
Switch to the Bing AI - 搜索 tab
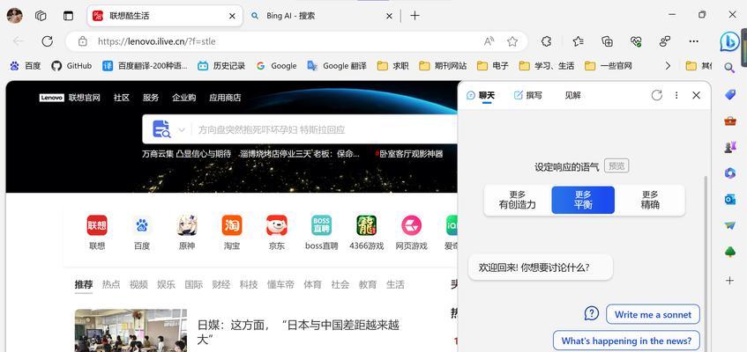323,16
